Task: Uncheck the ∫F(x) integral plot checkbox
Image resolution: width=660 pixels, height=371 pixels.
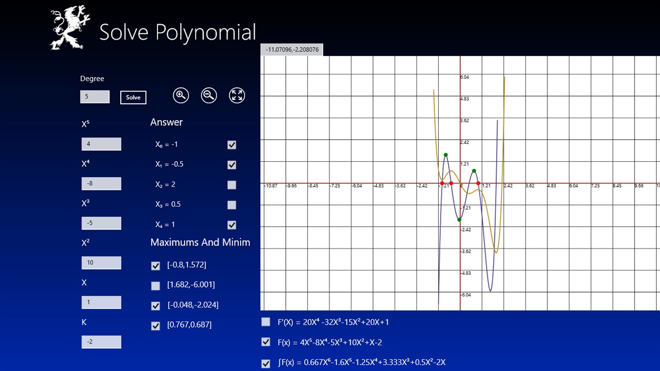Action: (265, 363)
